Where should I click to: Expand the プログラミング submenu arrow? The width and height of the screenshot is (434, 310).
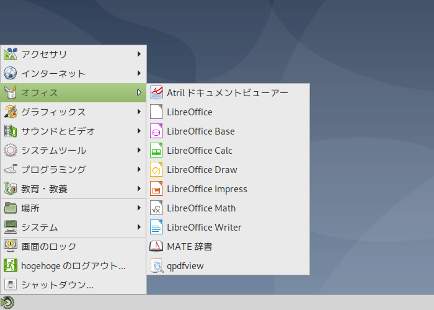(139, 169)
